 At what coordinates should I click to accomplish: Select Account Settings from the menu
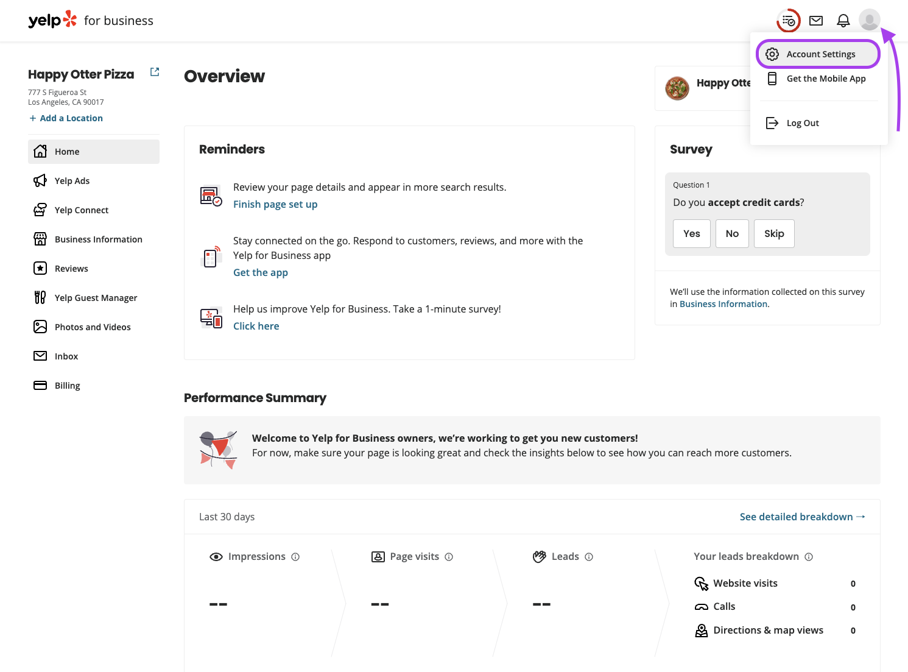[818, 54]
